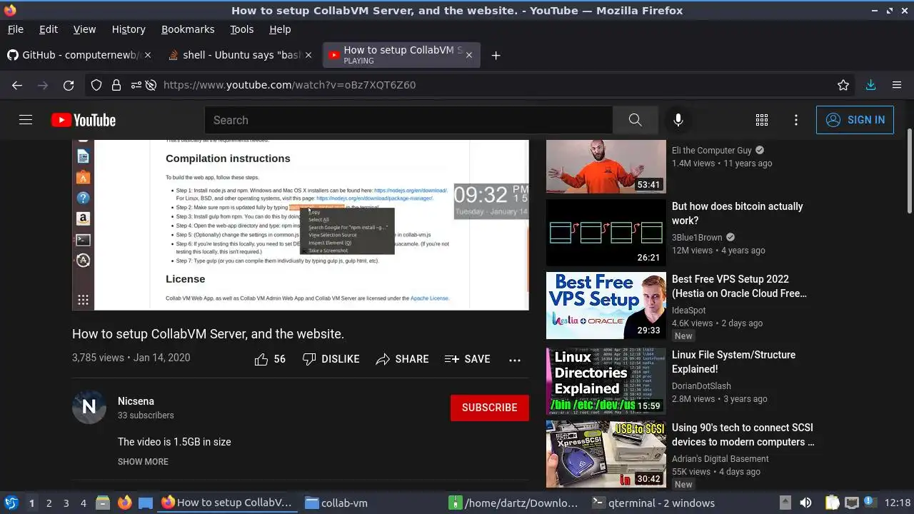Open the Help menu
Viewport: 914px width, 514px height.
point(280,29)
